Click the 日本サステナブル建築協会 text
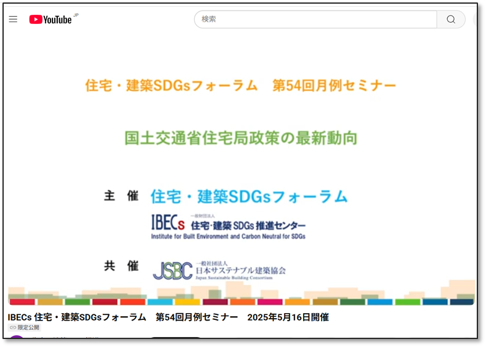 (240, 270)
